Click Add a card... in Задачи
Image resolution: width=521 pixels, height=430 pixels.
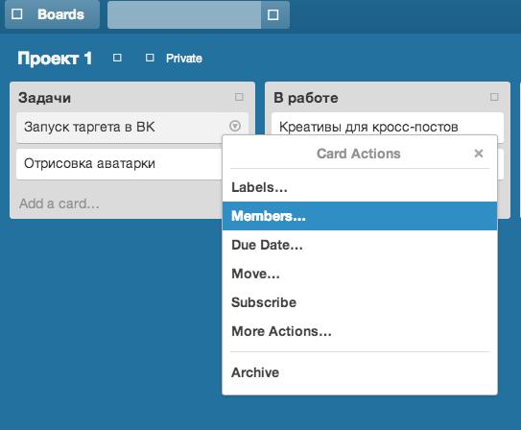point(59,203)
